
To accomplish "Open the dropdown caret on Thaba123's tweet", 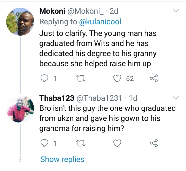I will click(176, 98).
